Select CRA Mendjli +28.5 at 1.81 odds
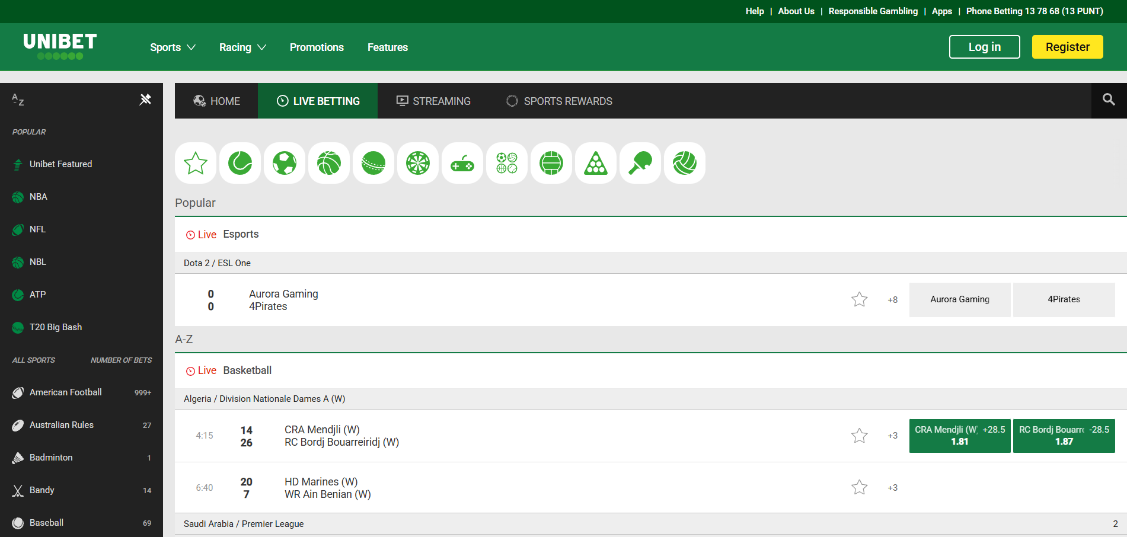This screenshot has width=1127, height=537. coord(960,436)
